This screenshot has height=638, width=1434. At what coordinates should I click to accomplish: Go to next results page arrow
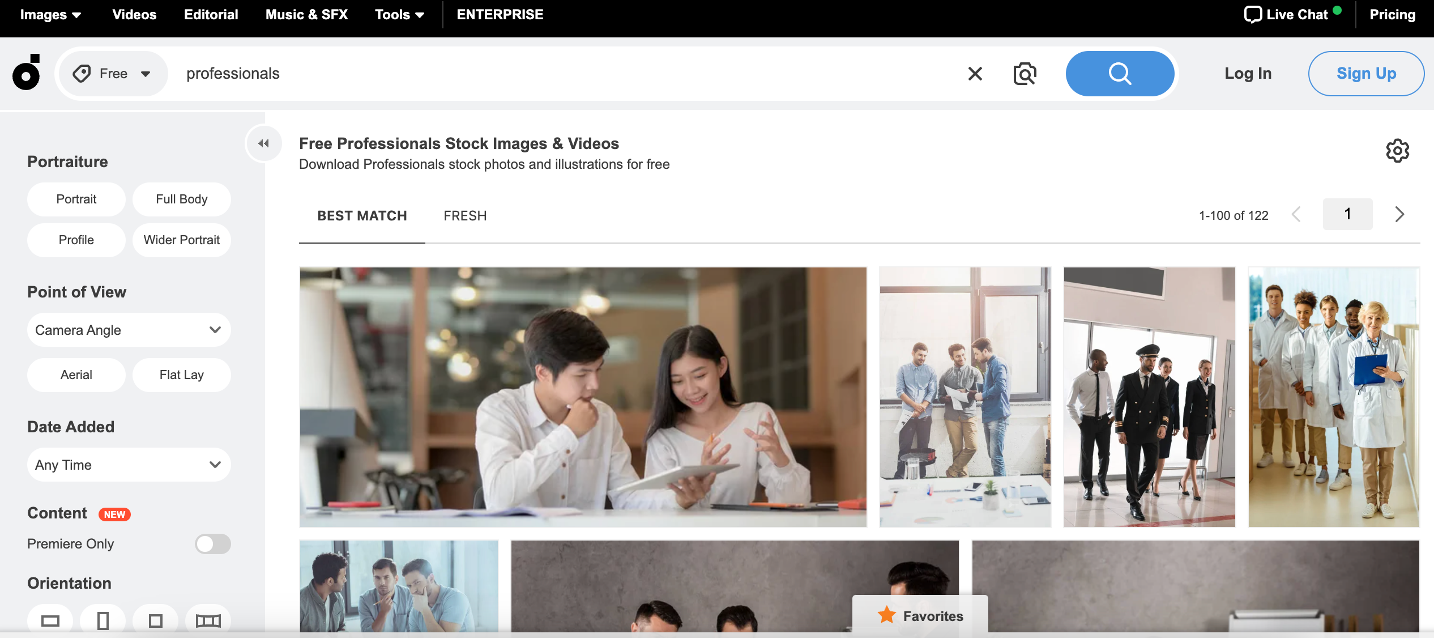[x=1399, y=214]
